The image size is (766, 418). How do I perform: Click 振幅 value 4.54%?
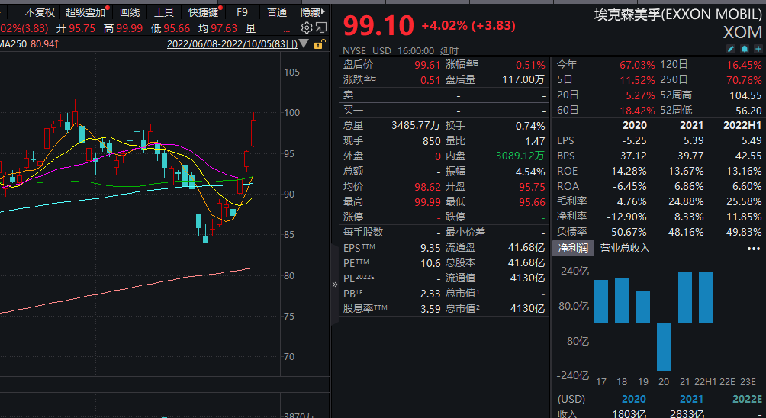(x=530, y=172)
